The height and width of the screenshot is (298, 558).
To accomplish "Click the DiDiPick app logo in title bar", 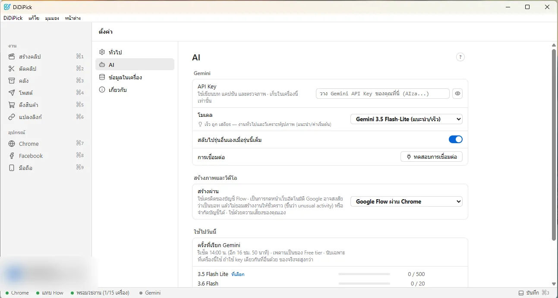I will tap(7, 7).
